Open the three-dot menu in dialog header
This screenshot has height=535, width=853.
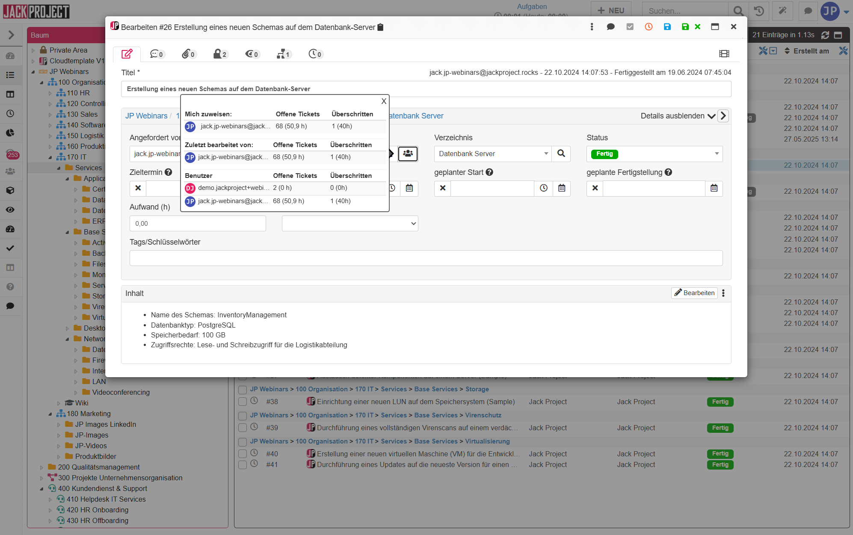click(592, 27)
